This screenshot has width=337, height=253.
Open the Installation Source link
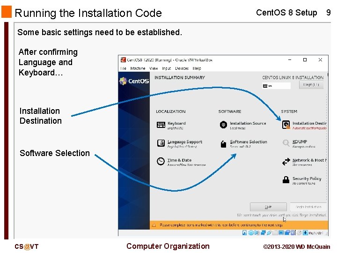pos(248,123)
